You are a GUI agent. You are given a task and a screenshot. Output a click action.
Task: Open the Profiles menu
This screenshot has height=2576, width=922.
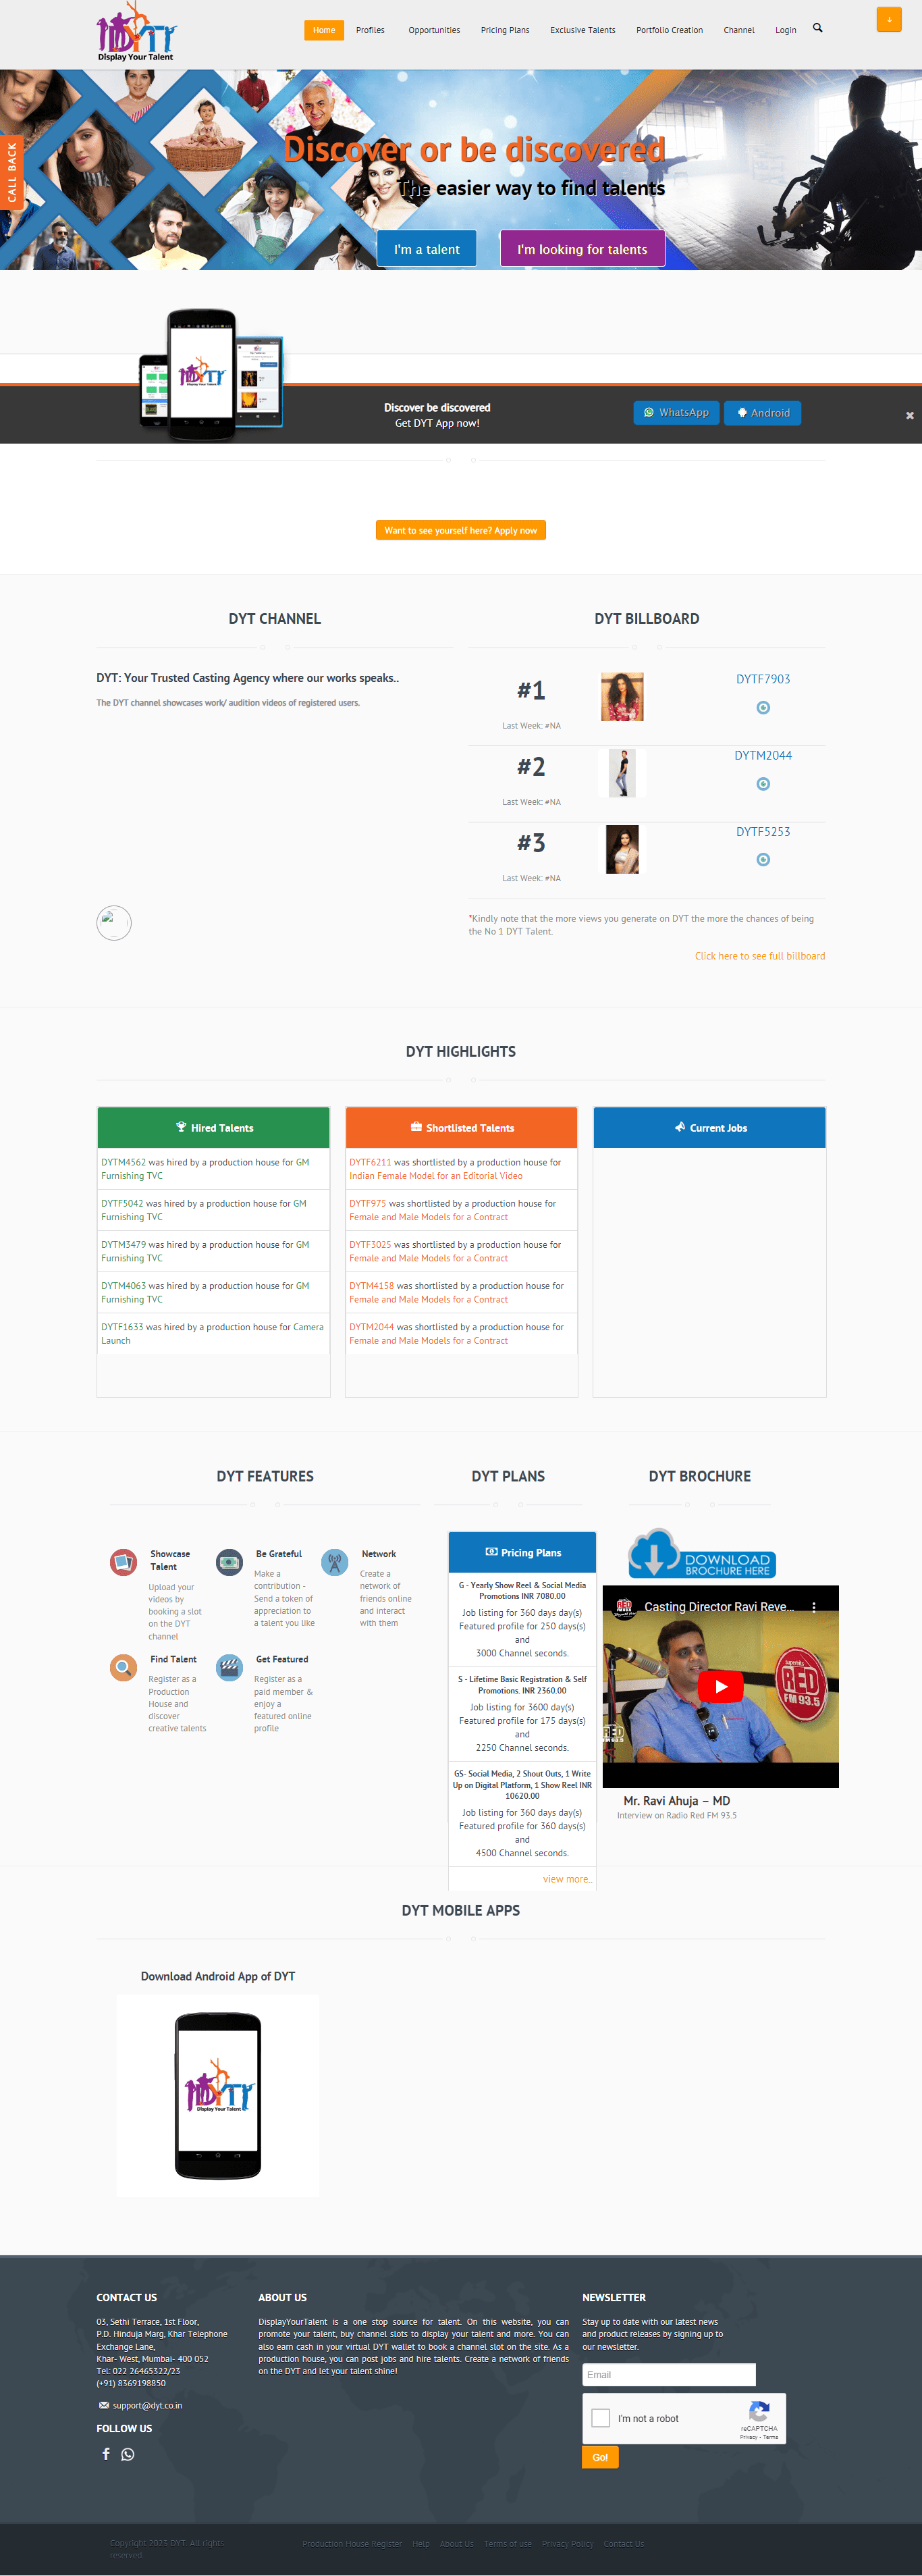click(370, 30)
